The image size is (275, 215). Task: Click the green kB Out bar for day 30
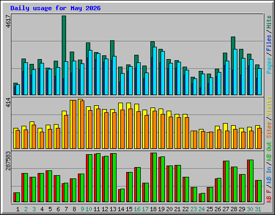(x=251, y=181)
